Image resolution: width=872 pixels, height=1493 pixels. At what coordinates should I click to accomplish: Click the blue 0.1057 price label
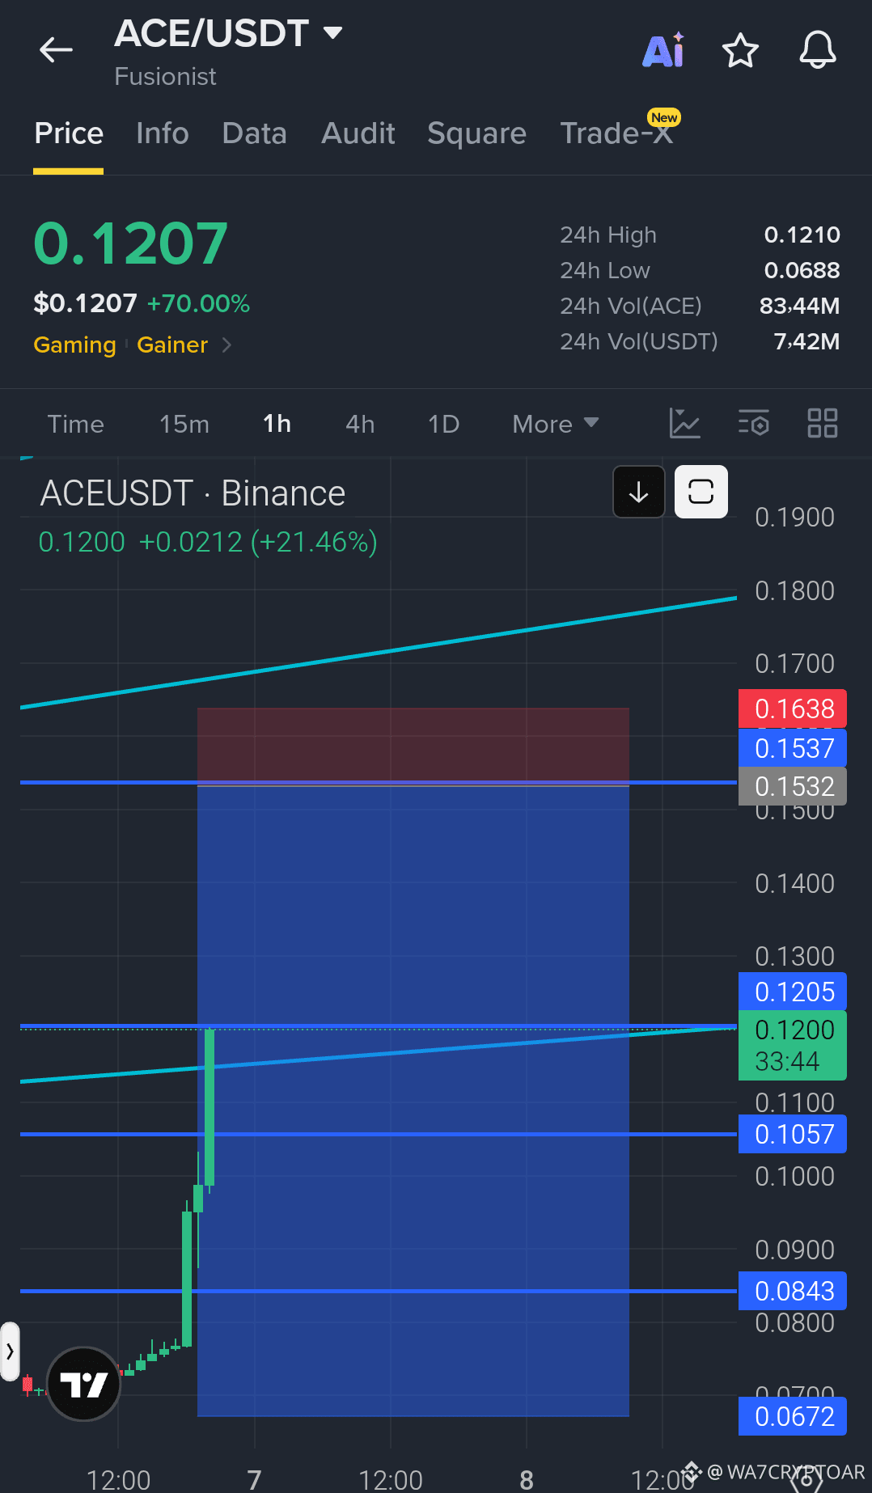(793, 1134)
